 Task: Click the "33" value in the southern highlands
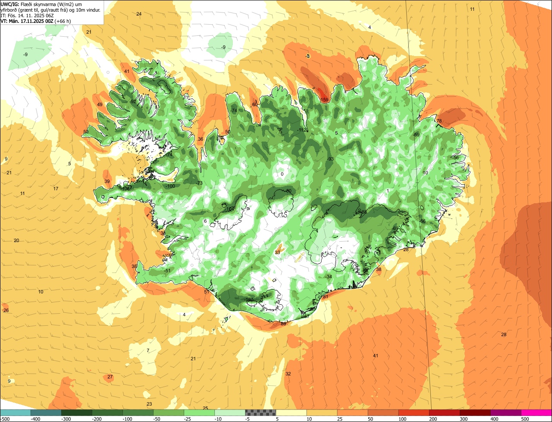277,252
